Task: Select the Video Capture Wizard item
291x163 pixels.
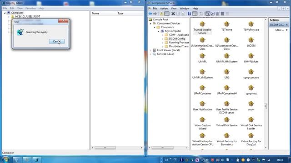Action: pyautogui.click(x=202, y=124)
